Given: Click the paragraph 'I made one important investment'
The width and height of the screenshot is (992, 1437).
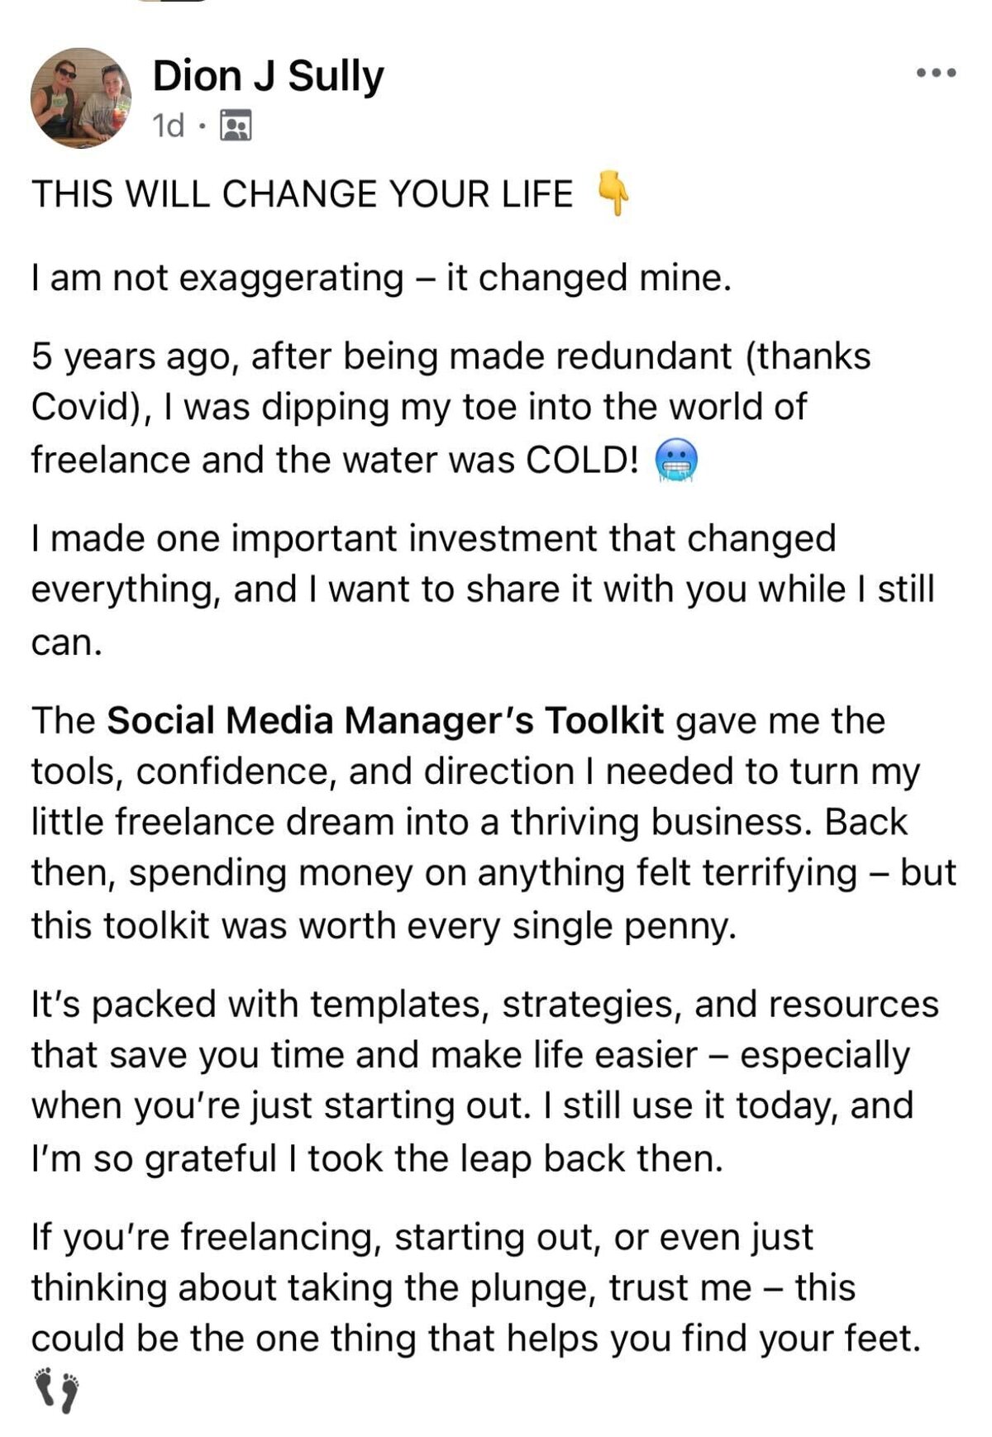Looking at the screenshot, I should click(484, 589).
